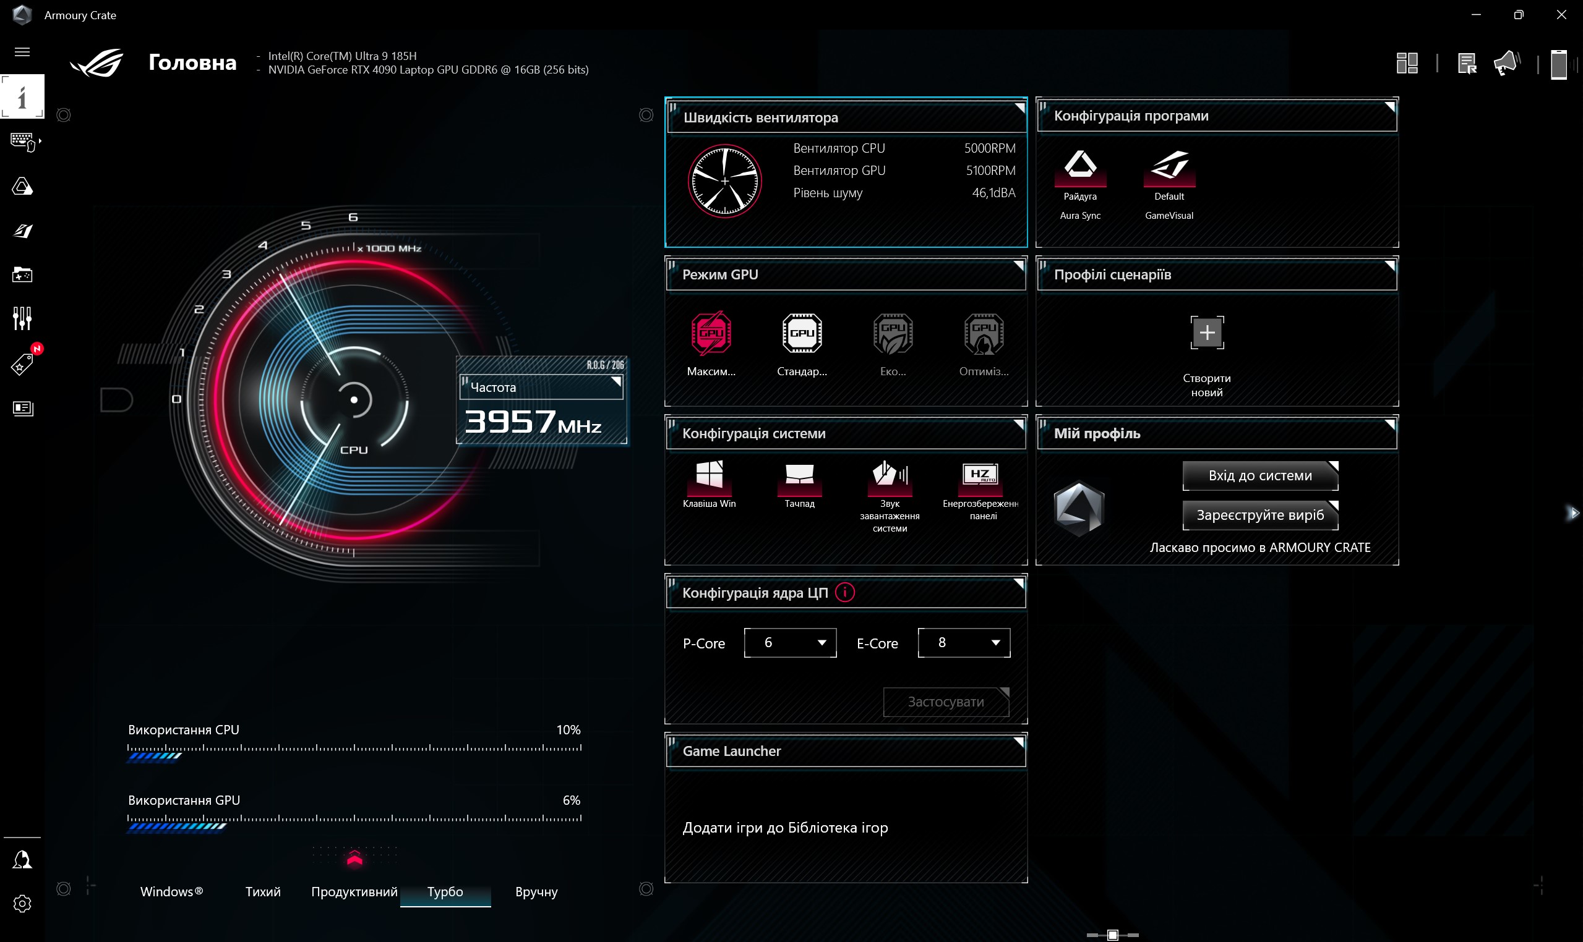Open the Швидкість вентилятора panel header

click(846, 117)
